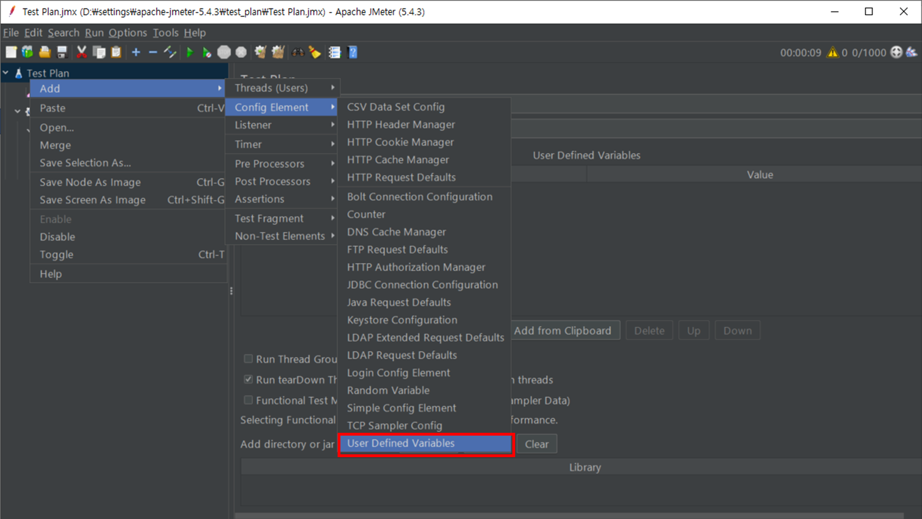Shutdown threads with the round X icon

click(x=241, y=52)
